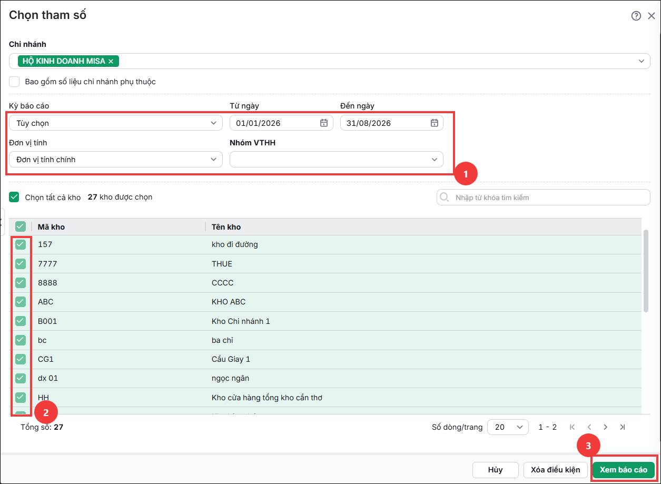Screen dimensions: 661x484
Task: Uncheck warehouse B001 Kho Chi nhánh 1
Action: point(20,321)
